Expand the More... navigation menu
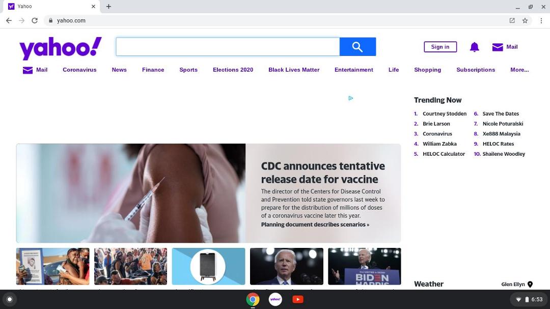 coord(519,70)
